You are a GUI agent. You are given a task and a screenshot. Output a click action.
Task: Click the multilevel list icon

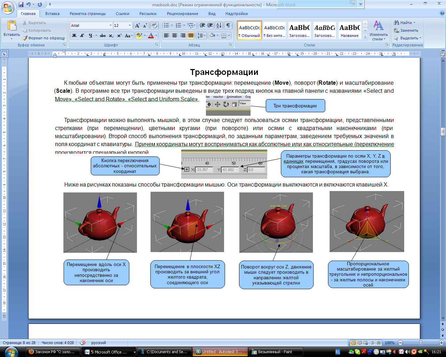tap(190, 25)
